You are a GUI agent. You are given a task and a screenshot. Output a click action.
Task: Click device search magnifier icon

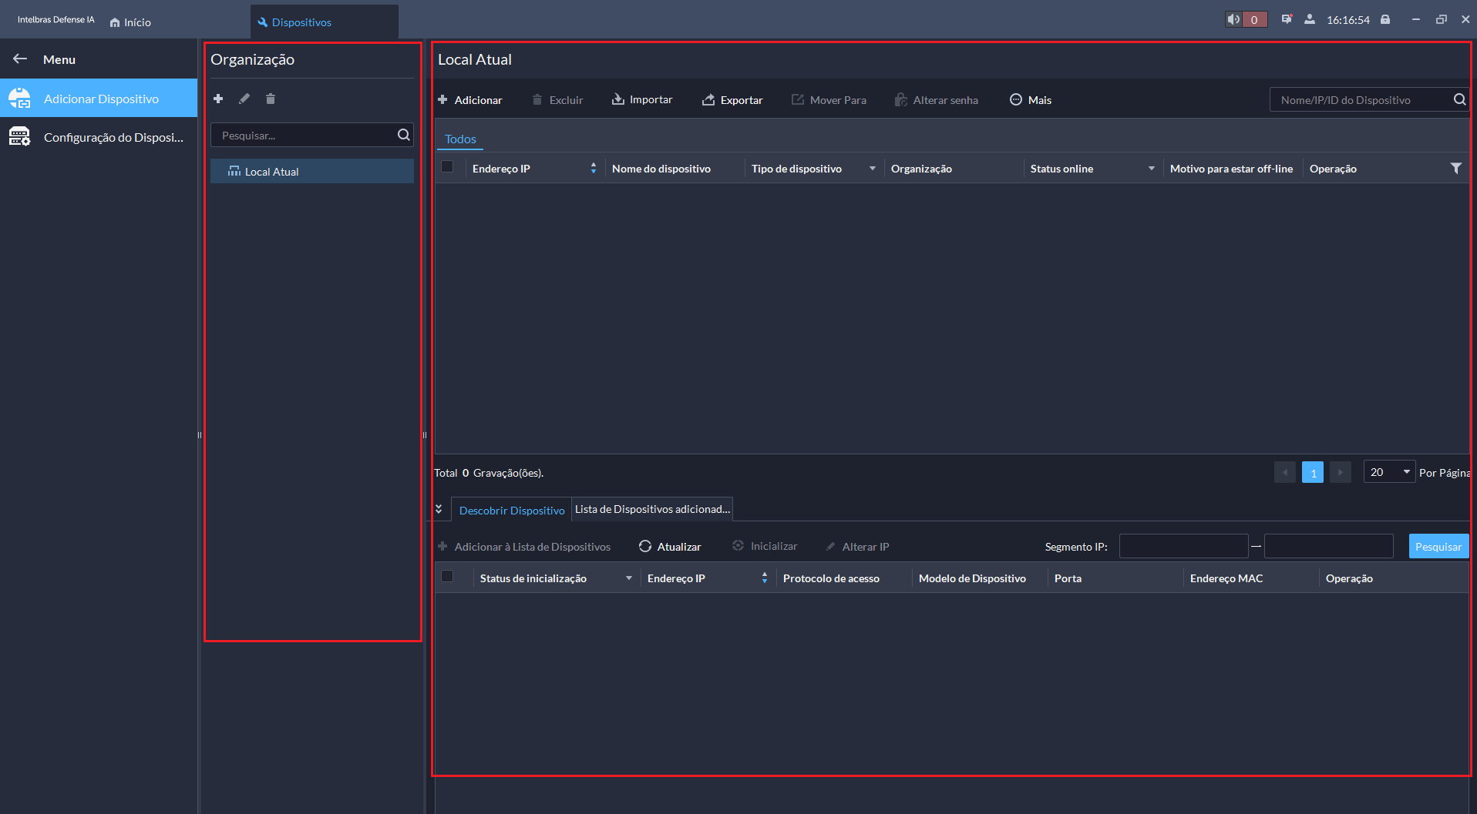pyautogui.click(x=1460, y=99)
